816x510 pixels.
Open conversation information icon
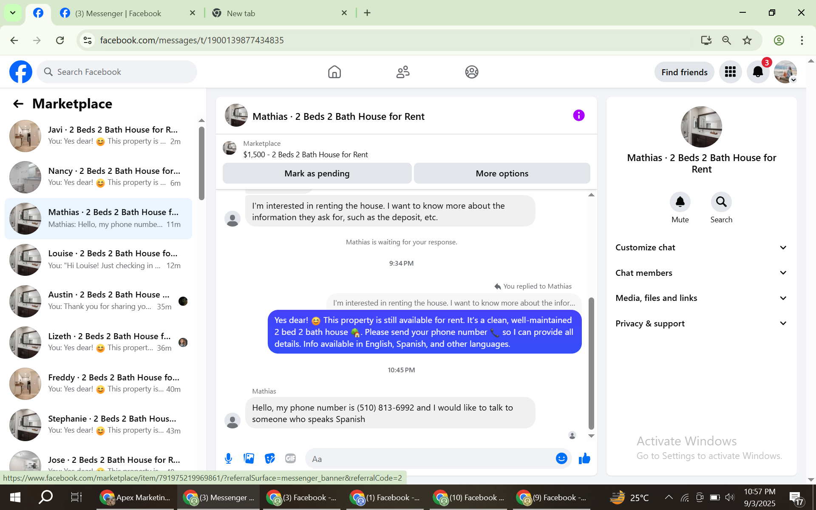pos(579,115)
